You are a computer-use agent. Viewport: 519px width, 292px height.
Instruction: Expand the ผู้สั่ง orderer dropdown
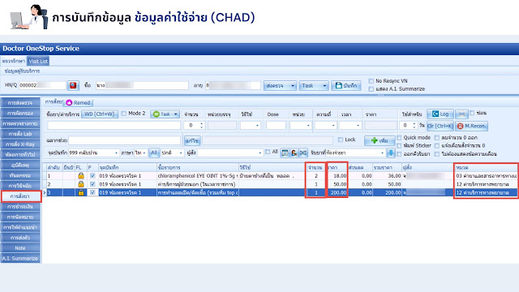[259, 153]
